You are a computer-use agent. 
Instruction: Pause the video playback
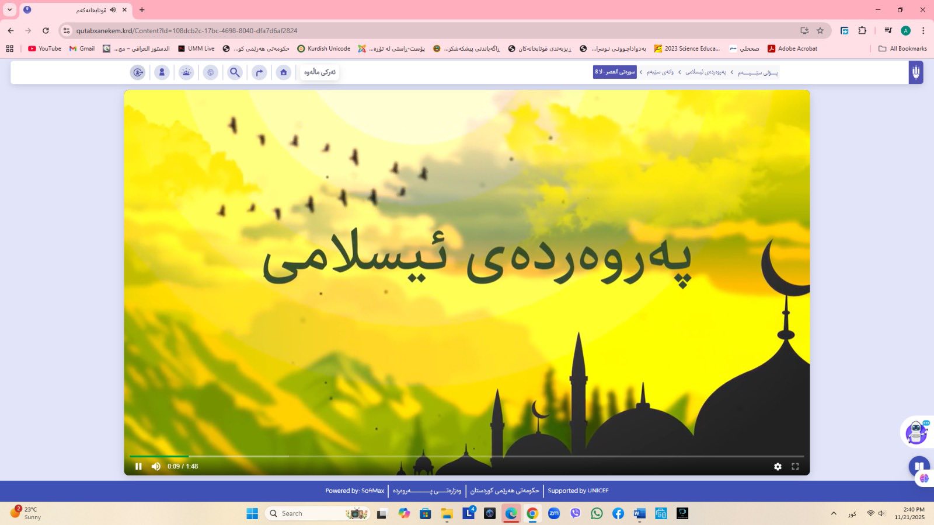[x=138, y=466]
